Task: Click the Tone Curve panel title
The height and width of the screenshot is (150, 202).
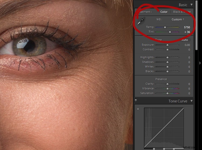Action: click(178, 101)
